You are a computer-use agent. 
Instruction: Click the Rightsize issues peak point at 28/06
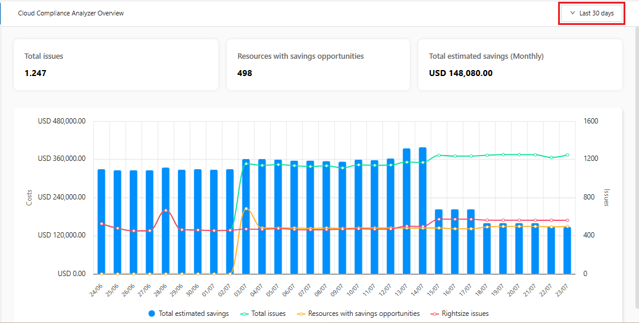coord(166,210)
